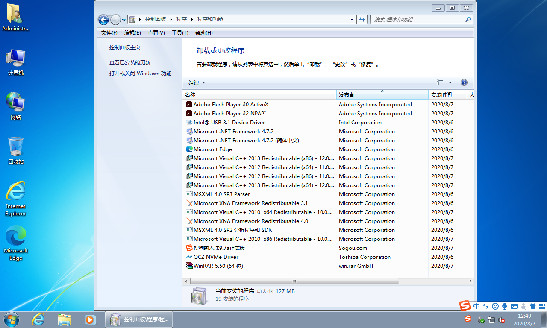Open address bar history dropdown arrow
Viewport: 547px width, 328px height.
tap(352, 19)
